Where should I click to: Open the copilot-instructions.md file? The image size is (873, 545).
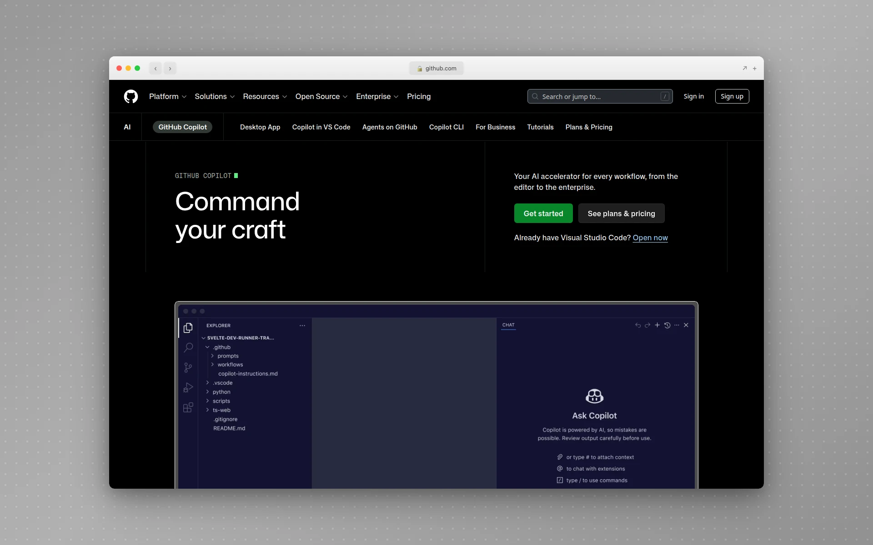click(248, 374)
